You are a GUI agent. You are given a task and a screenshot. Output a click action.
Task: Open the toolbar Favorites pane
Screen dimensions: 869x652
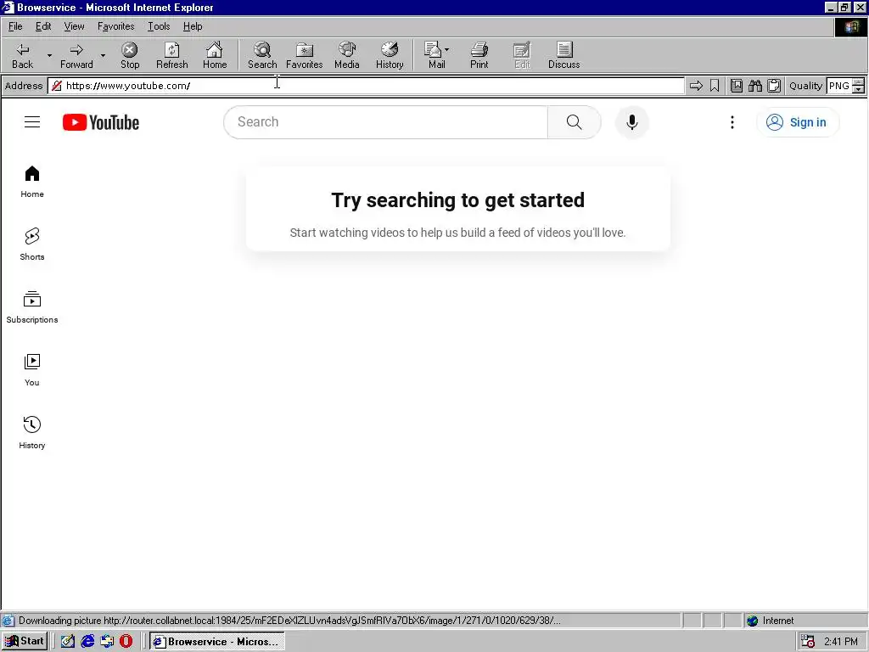point(305,55)
